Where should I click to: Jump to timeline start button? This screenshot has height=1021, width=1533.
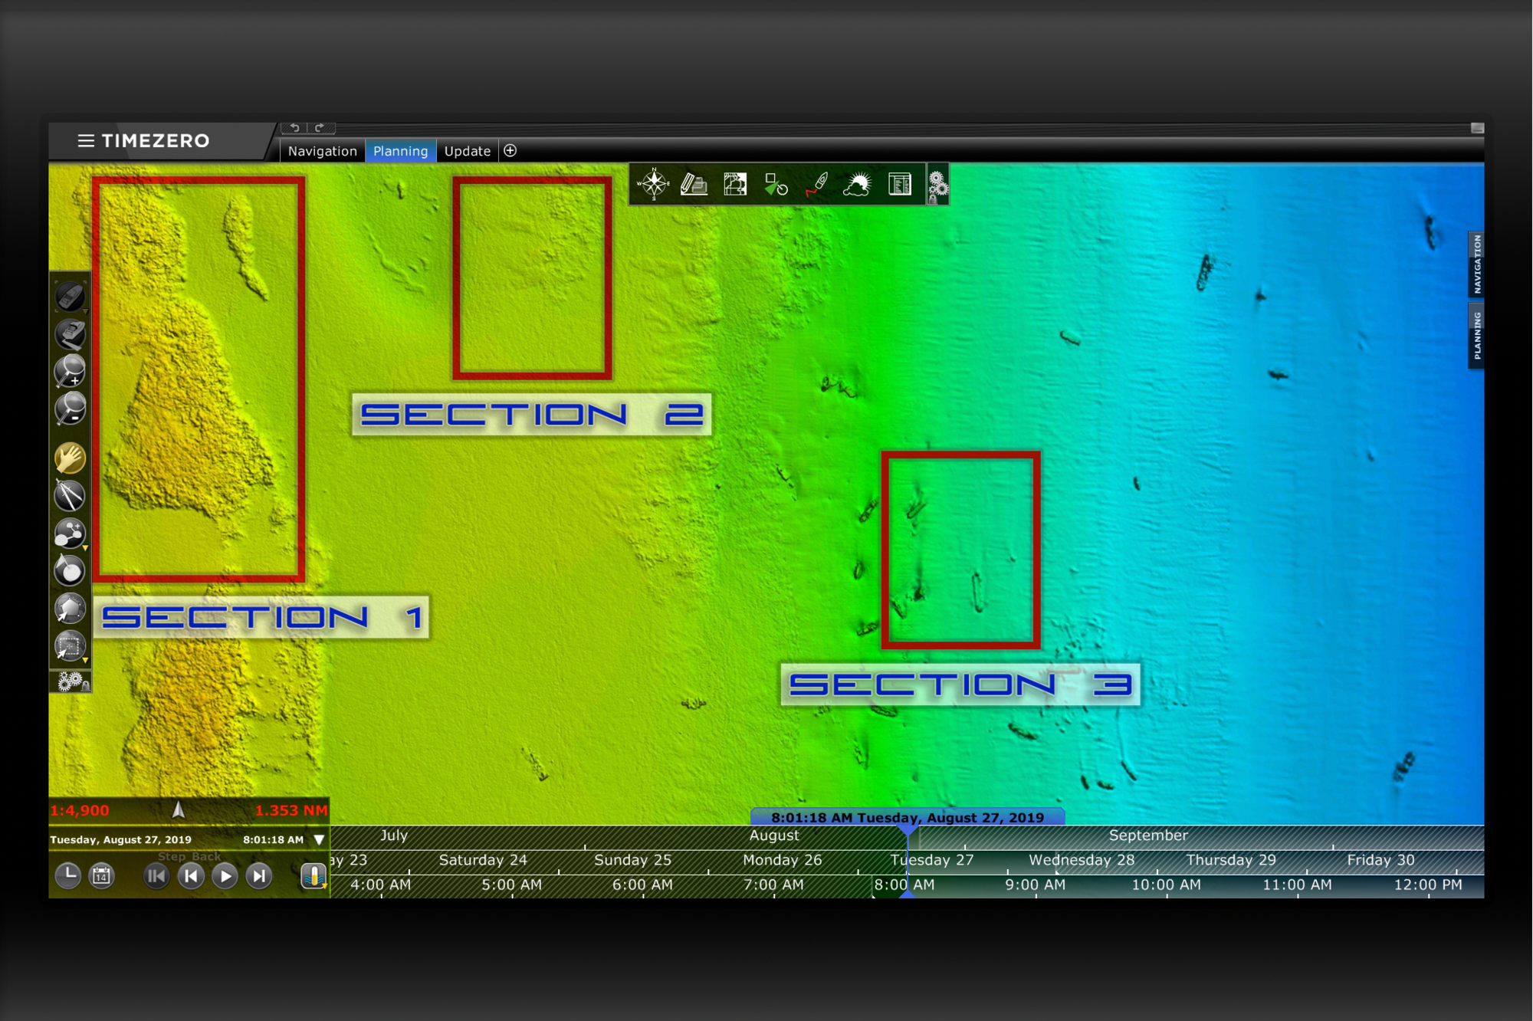156,875
